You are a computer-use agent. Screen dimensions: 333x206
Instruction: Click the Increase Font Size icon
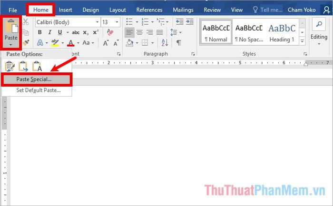[106, 43]
